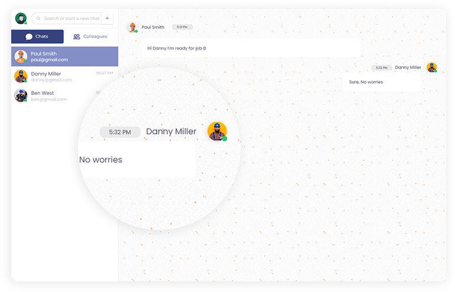The height and width of the screenshot is (292, 455).
Task: Click Paul Smith's name in the conversation header
Action: tap(153, 27)
